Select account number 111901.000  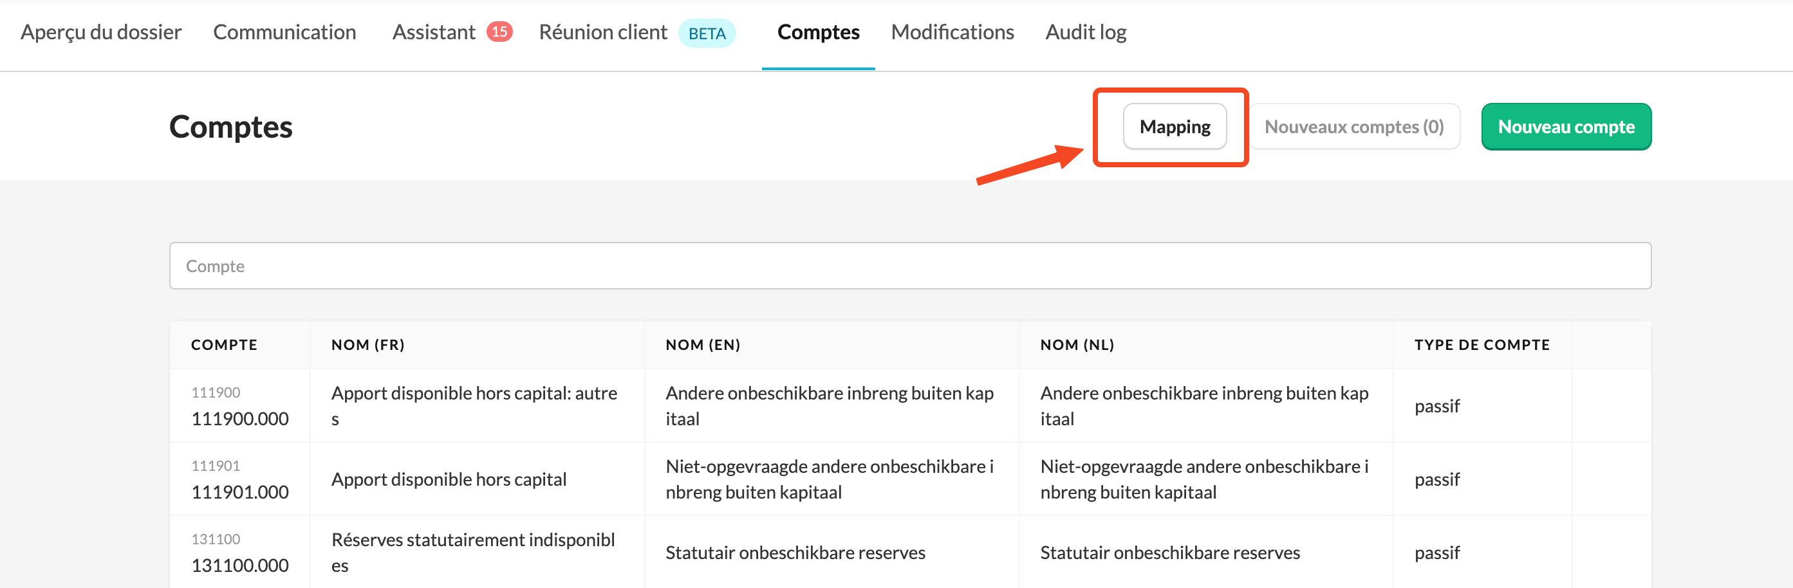[x=239, y=492]
